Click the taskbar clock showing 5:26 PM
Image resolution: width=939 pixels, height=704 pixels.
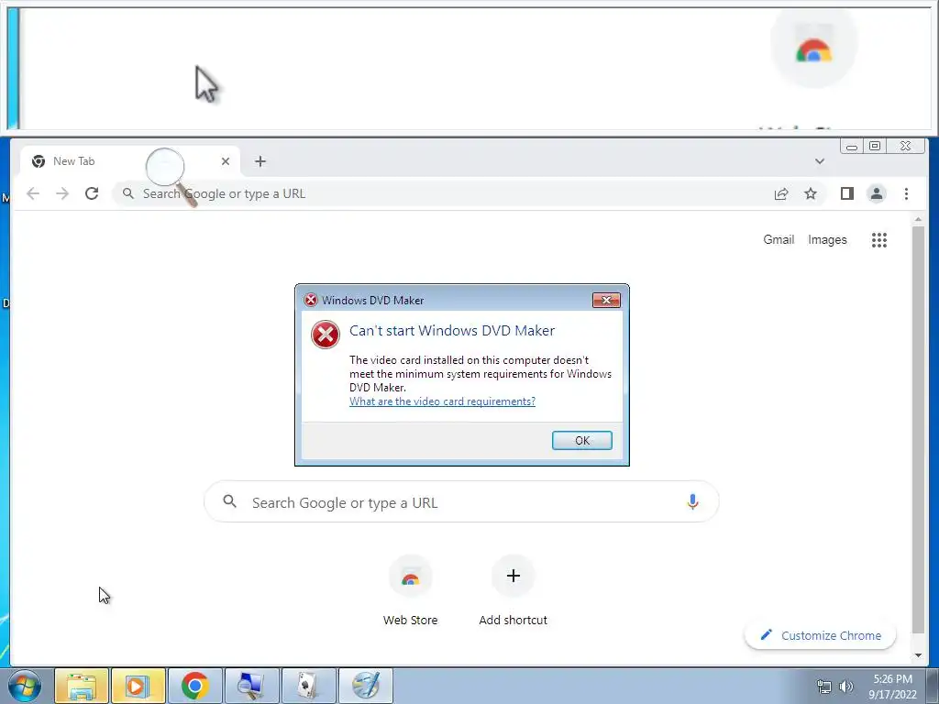click(x=892, y=687)
